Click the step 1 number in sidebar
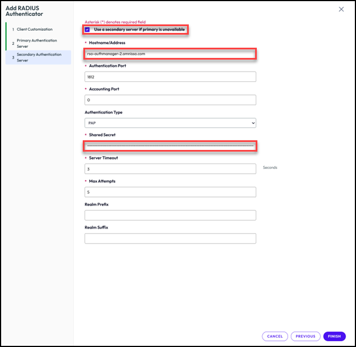 click(x=13, y=29)
